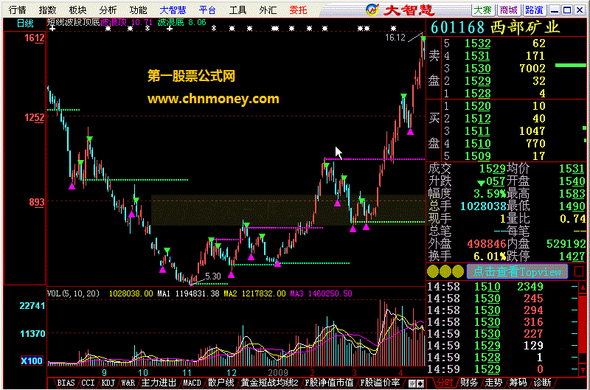Click the indicator tabs scroll-right arrow icon
This screenshot has width=590, height=390.
click(420, 383)
